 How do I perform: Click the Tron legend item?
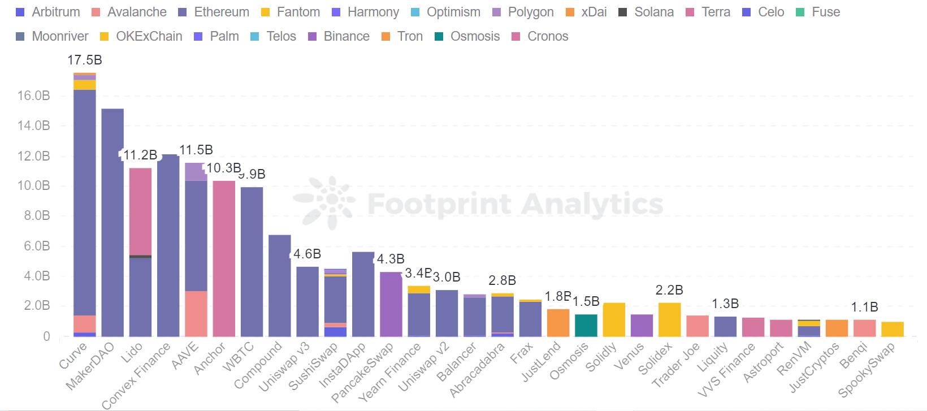(402, 36)
